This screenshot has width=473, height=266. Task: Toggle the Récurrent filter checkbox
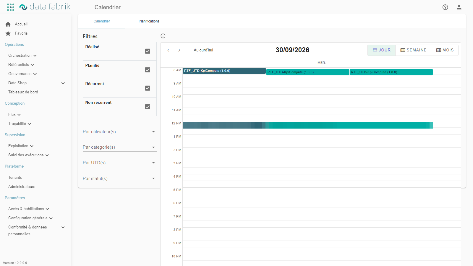(x=148, y=88)
